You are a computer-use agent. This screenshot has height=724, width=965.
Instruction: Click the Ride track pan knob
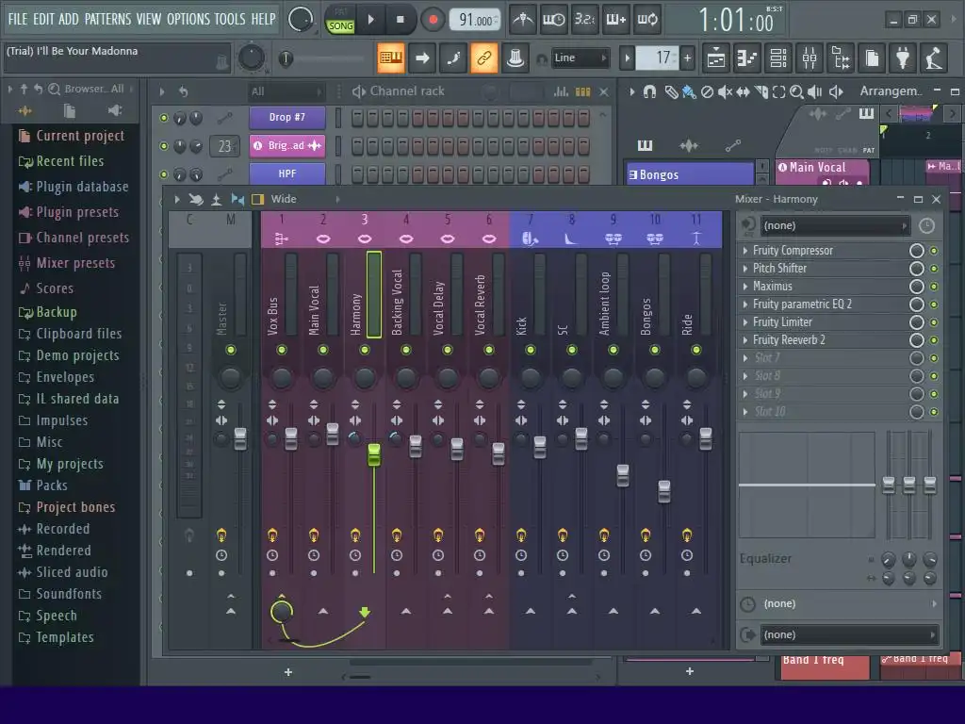tap(696, 377)
